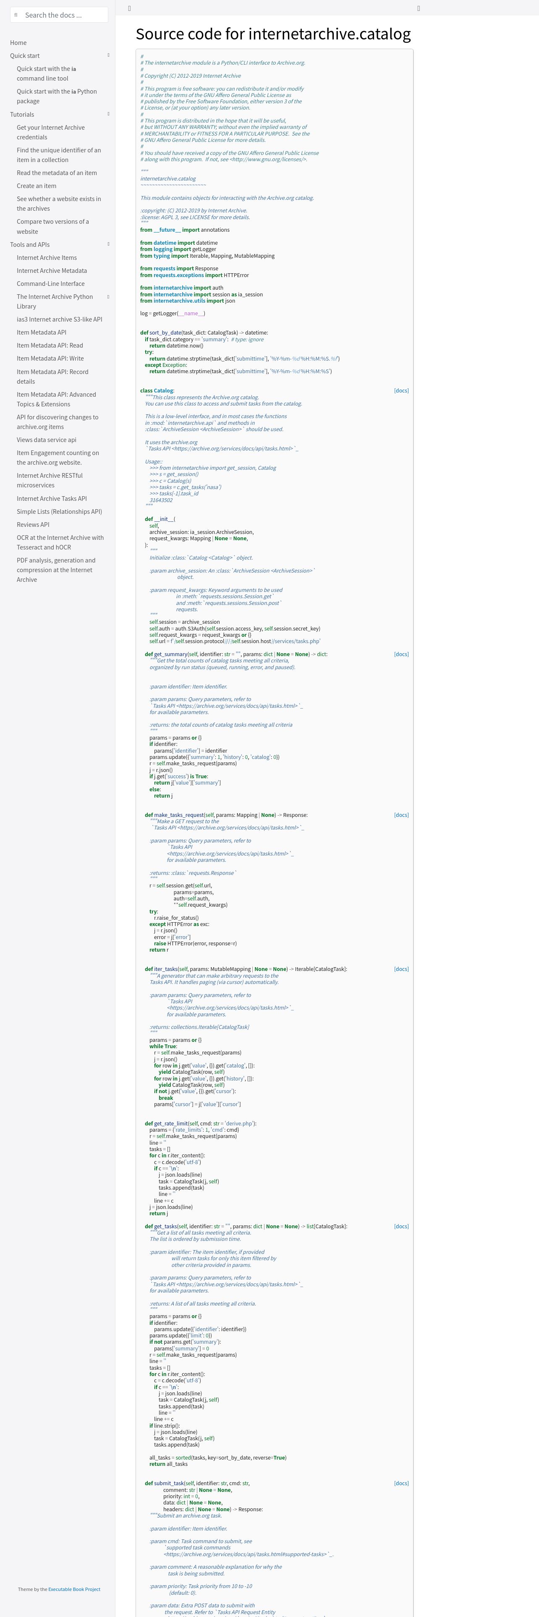The width and height of the screenshot is (539, 1617).
Task: Focus the Search the docs input field
Action: pos(60,15)
